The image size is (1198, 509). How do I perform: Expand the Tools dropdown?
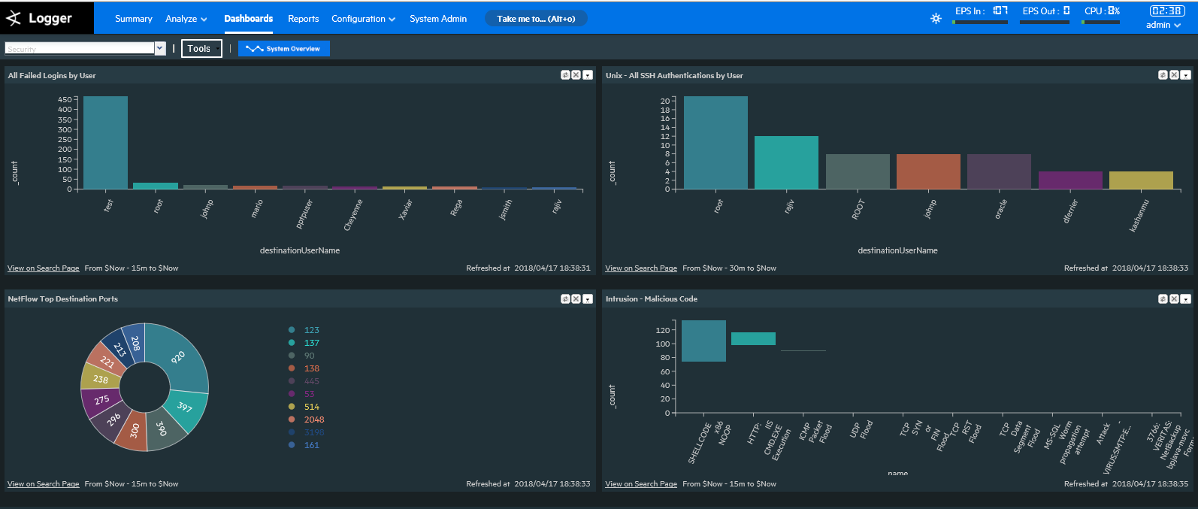(201, 49)
